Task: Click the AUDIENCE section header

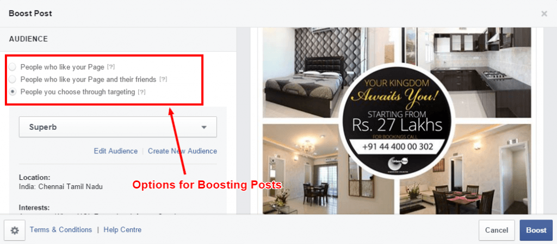Action: point(28,39)
